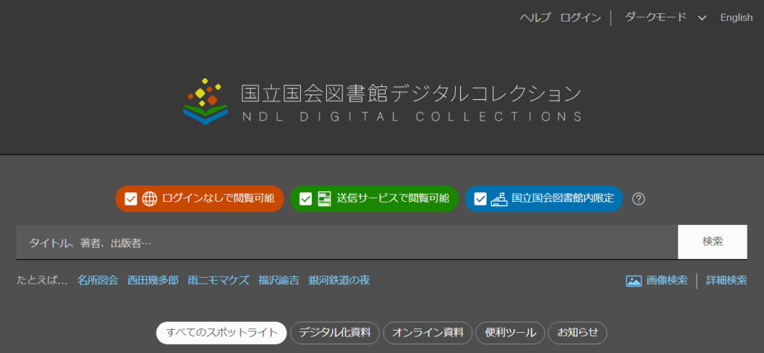Image resolution: width=764 pixels, height=353 pixels.
Task: Click the NDL Digital Collections book logo
Action: point(206,101)
